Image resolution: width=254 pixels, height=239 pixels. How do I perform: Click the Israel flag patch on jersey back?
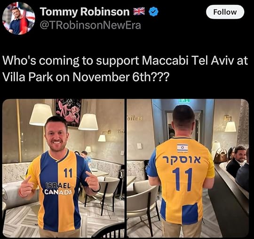(x=183, y=148)
